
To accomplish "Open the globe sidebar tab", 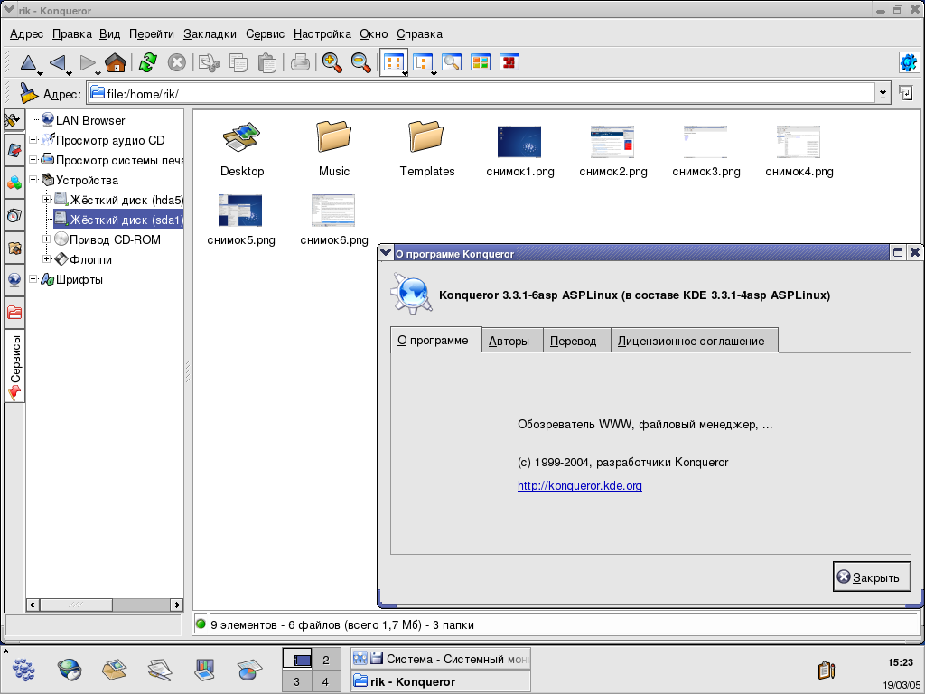I will (x=14, y=280).
